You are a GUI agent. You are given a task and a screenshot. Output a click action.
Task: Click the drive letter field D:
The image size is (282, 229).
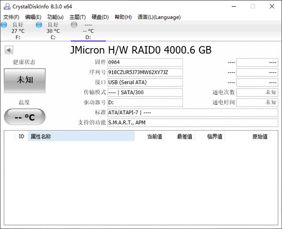point(145,103)
